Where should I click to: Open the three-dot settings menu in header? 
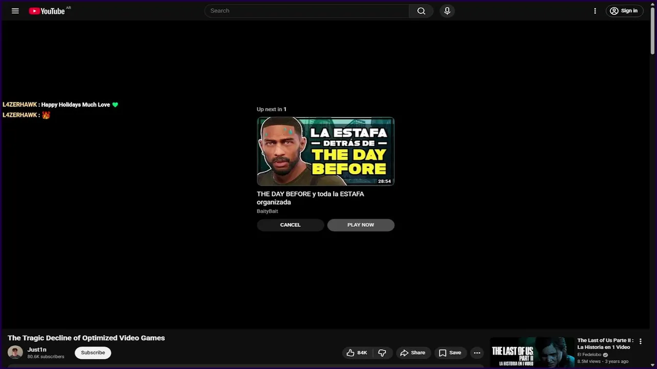coord(595,11)
